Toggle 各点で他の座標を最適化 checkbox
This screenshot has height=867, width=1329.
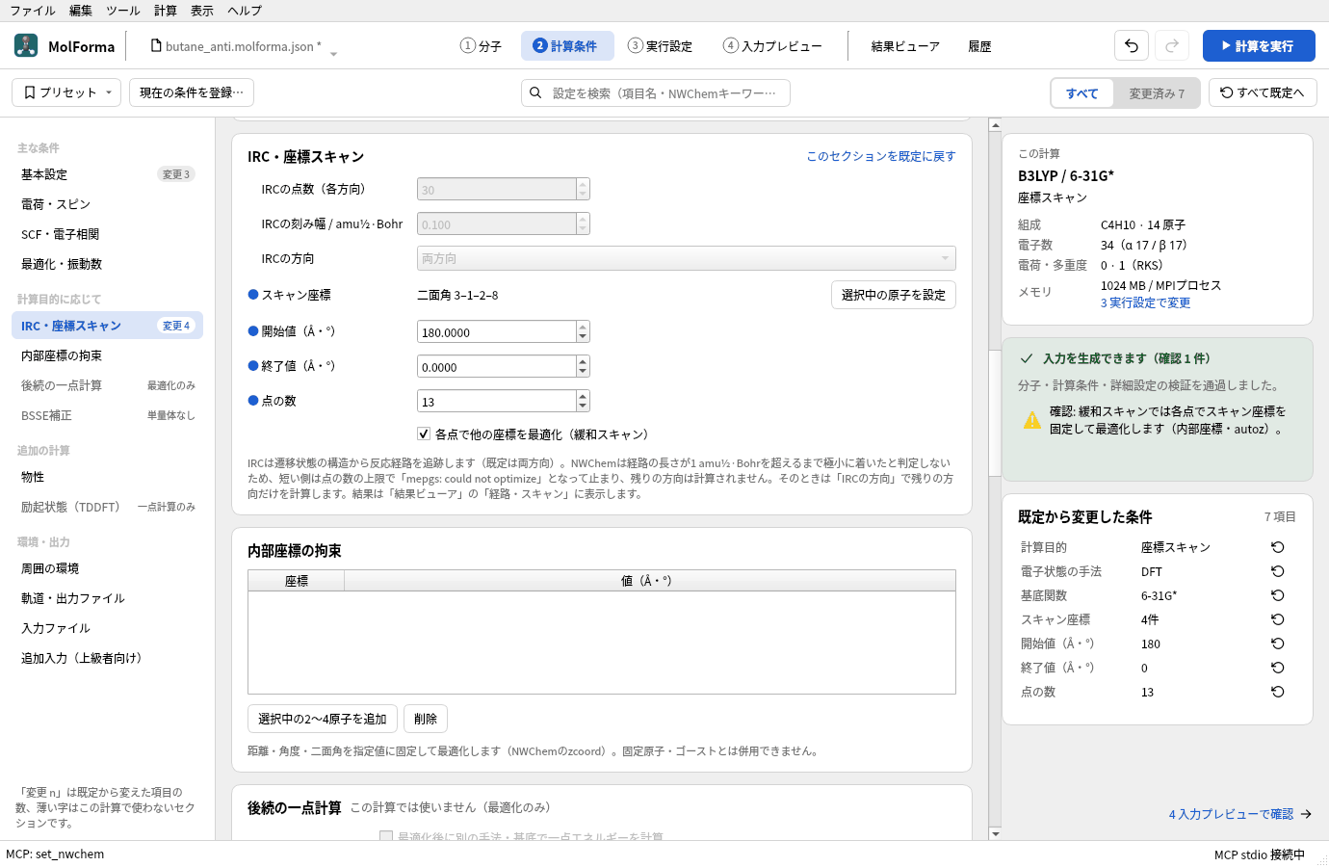[424, 433]
